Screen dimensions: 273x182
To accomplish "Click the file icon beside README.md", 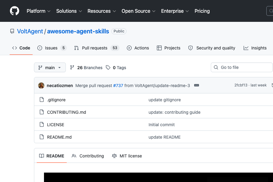I will coord(42,137).
